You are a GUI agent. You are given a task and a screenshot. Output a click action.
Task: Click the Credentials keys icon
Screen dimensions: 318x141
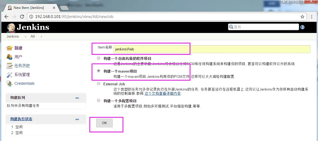9,83
